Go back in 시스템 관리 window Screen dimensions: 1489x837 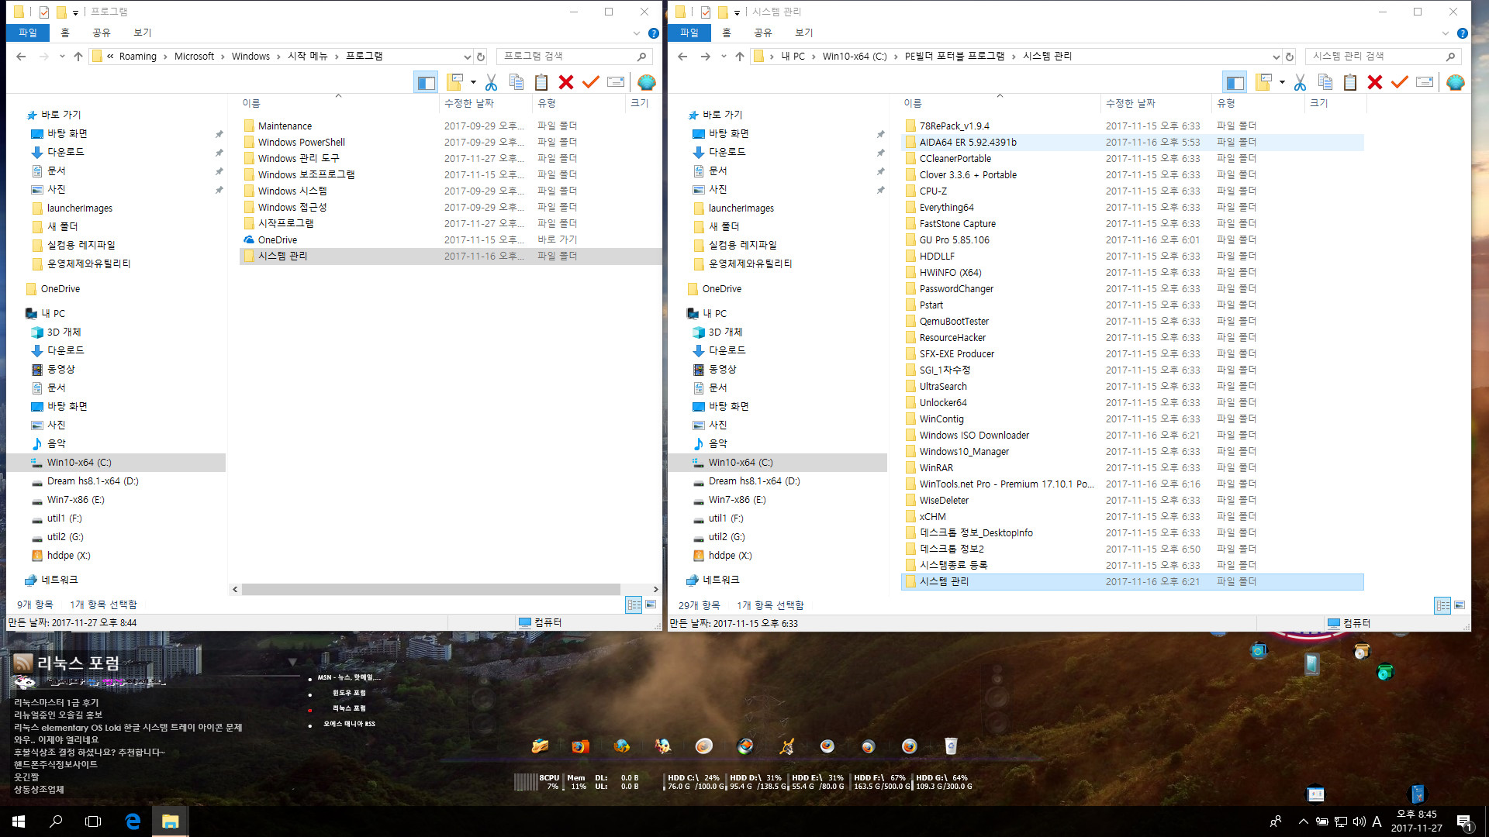[682, 57]
